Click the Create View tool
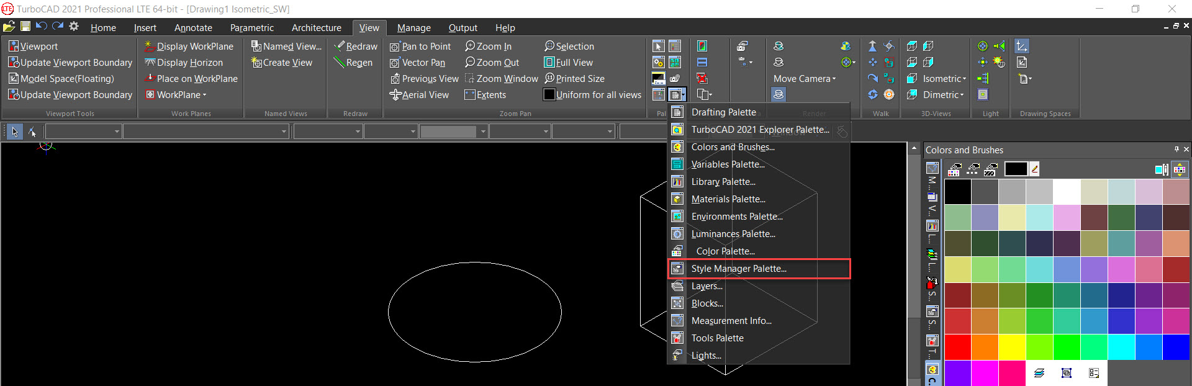The width and height of the screenshot is (1192, 386). (281, 62)
